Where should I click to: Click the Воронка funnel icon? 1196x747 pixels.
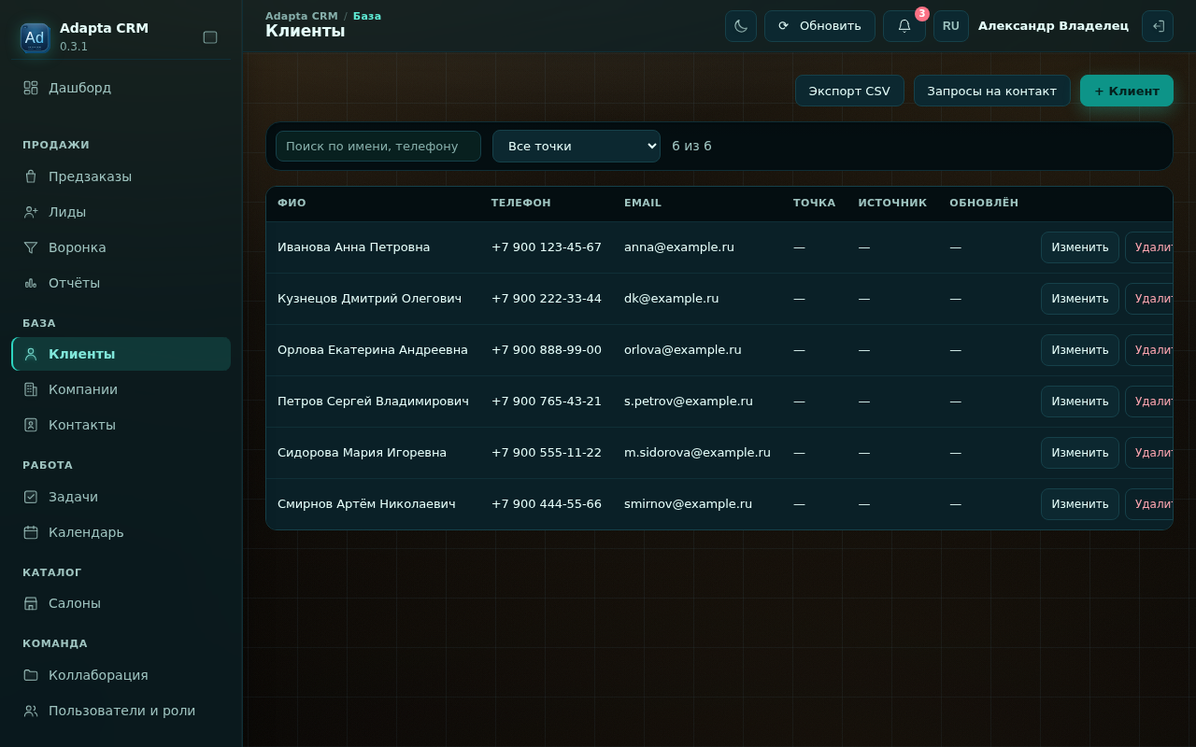pyautogui.click(x=31, y=247)
